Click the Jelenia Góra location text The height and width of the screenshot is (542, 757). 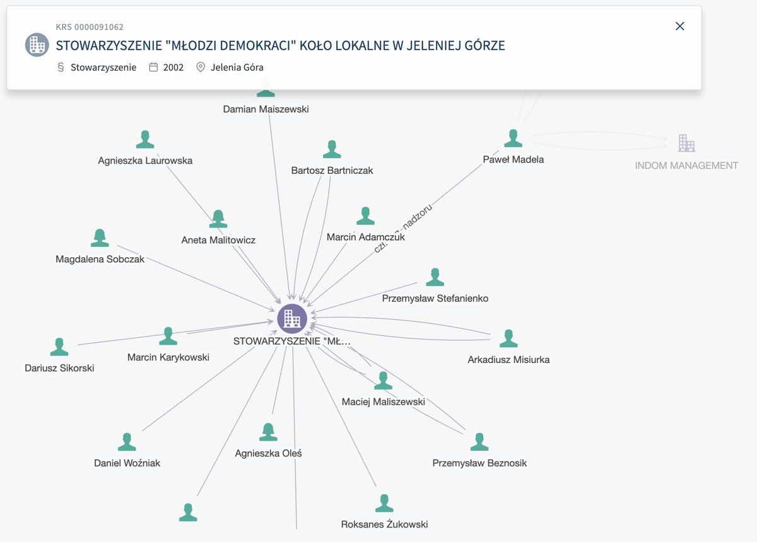pyautogui.click(x=237, y=67)
